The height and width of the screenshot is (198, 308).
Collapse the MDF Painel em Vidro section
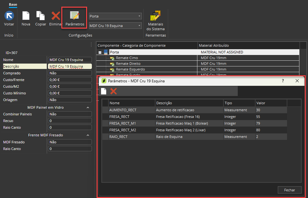(x=88, y=108)
